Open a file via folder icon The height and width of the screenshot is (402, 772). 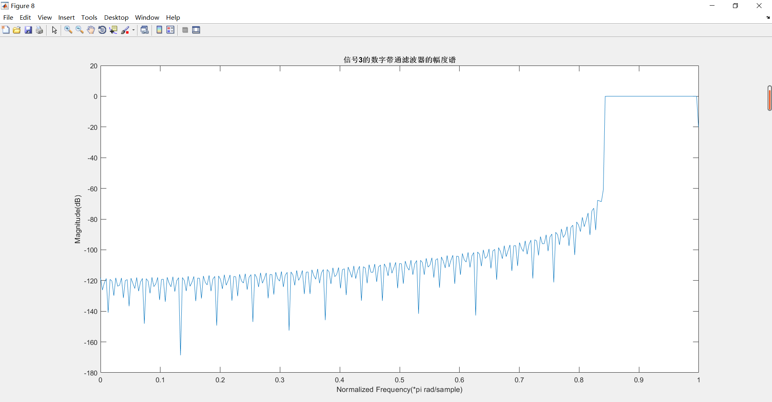click(x=17, y=30)
